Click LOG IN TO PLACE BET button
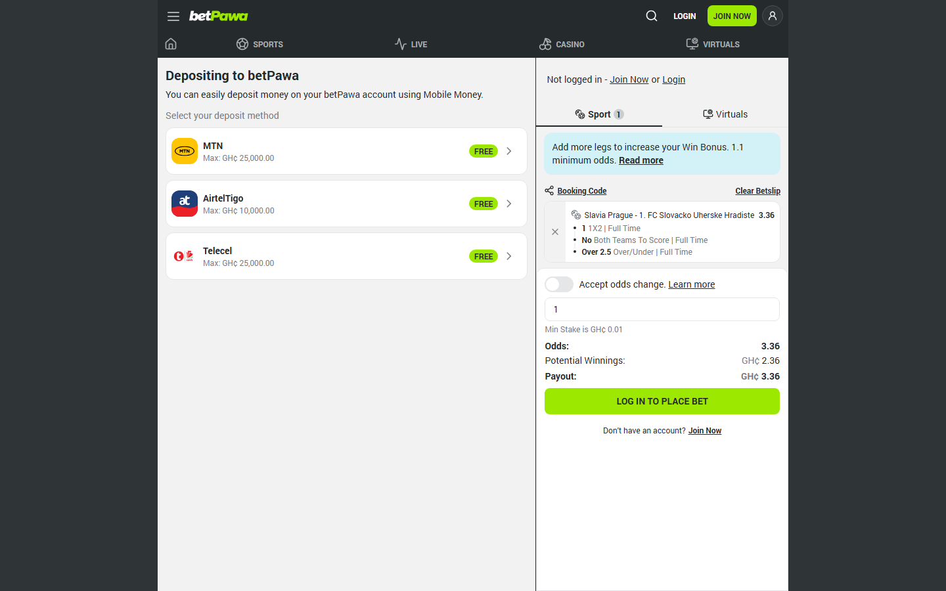Viewport: 946px width, 591px height. click(x=662, y=401)
